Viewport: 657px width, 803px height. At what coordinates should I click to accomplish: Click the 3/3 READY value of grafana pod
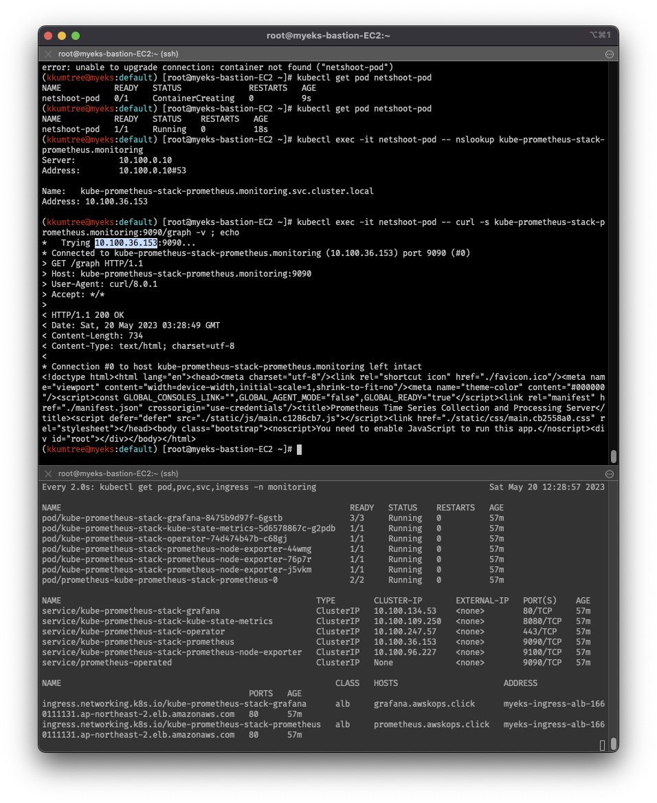coord(357,518)
